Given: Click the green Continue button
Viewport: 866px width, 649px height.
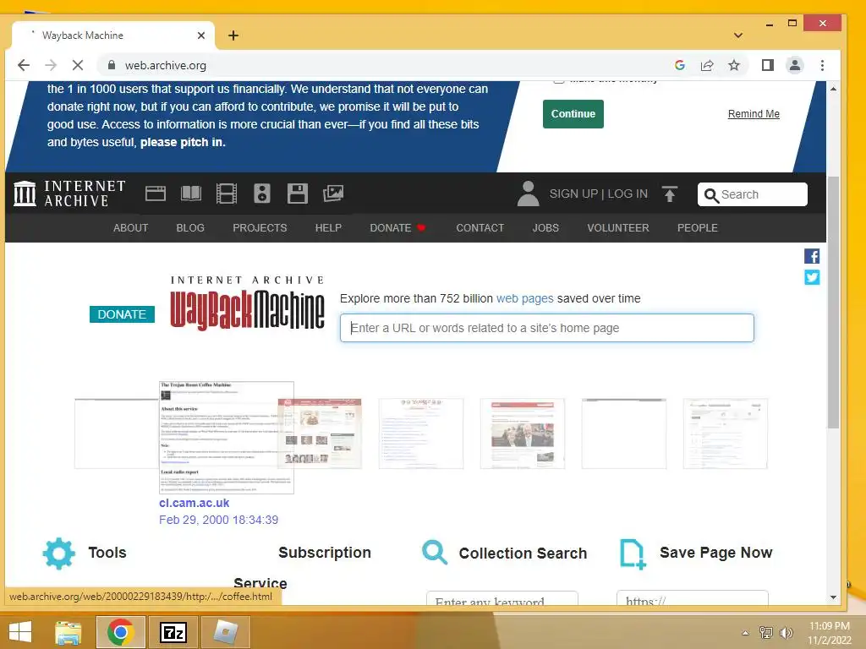Looking at the screenshot, I should [573, 114].
